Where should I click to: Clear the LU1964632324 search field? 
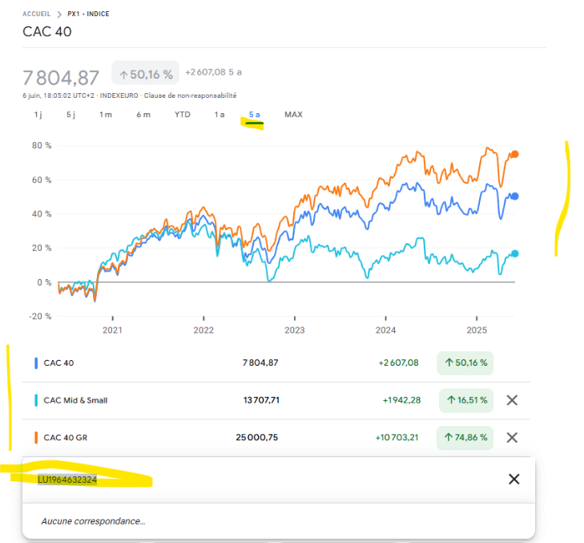pos(514,479)
